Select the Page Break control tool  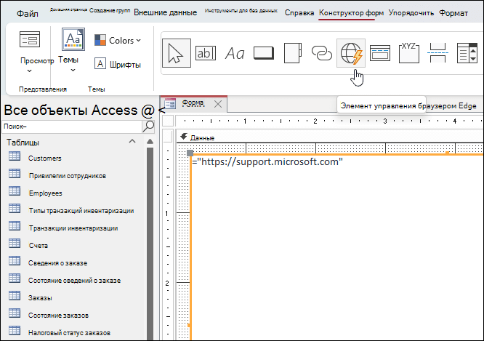437,53
